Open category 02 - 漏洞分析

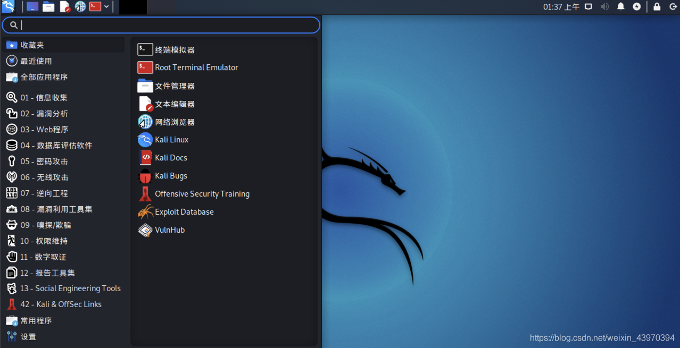[x=64, y=114]
